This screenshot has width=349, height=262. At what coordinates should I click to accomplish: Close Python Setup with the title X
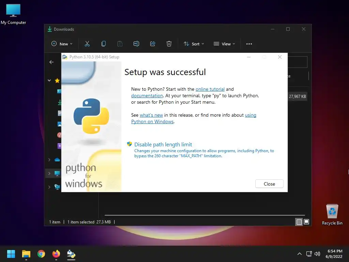(x=280, y=57)
